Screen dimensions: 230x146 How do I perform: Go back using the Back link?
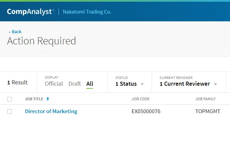pos(15,32)
